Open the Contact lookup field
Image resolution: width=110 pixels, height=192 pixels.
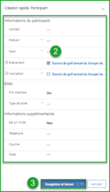75,30
